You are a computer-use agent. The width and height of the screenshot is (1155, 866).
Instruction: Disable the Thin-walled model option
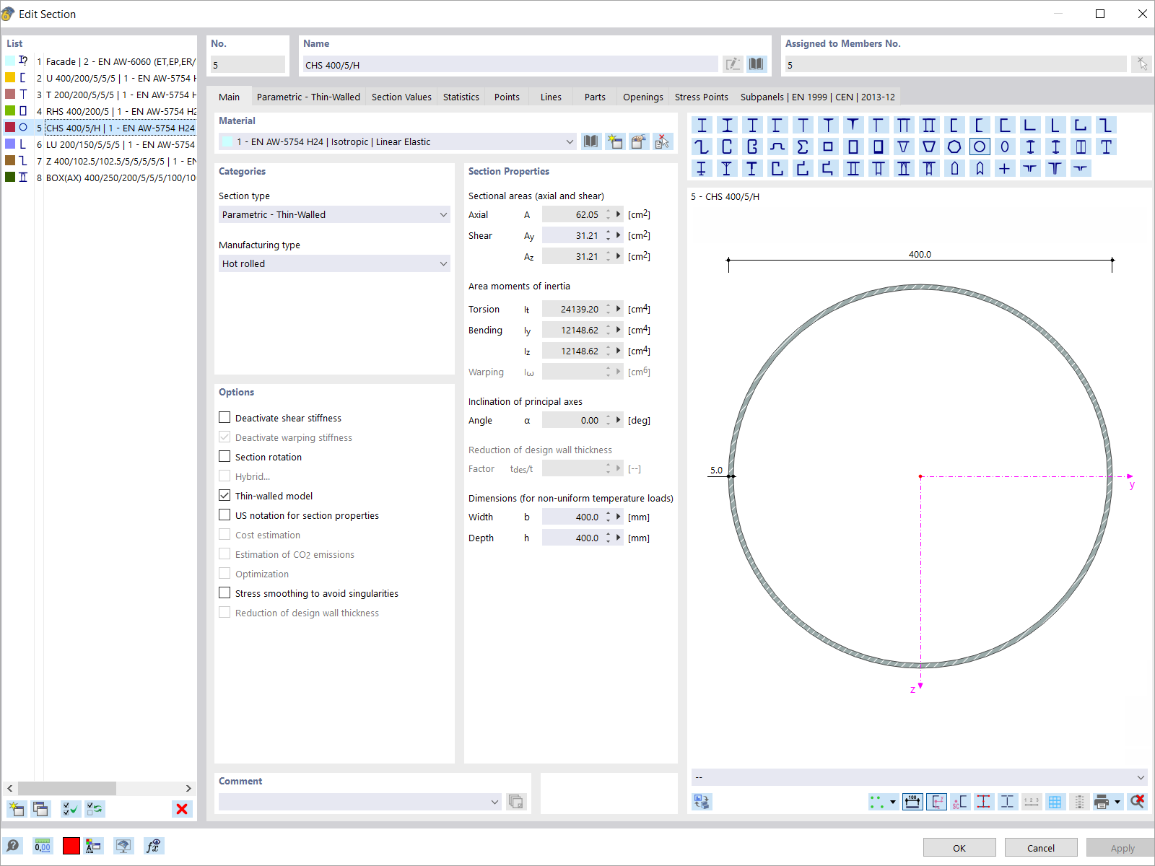(225, 495)
